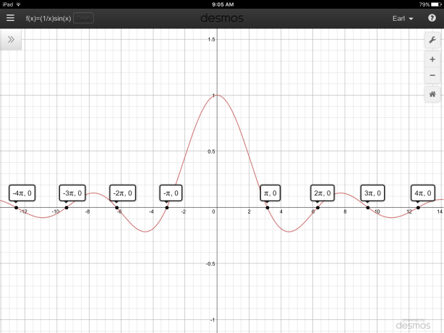Select the zero point at x = -4π
This screenshot has width=444, height=333.
coord(17,208)
